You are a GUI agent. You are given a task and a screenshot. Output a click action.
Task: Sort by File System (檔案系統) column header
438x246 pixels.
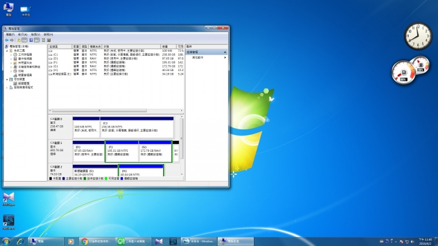pyautogui.click(x=96, y=47)
